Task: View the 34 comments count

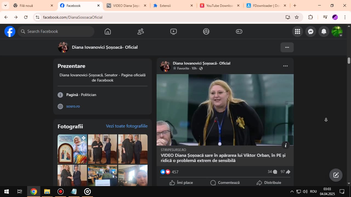Action: [x=272, y=172]
